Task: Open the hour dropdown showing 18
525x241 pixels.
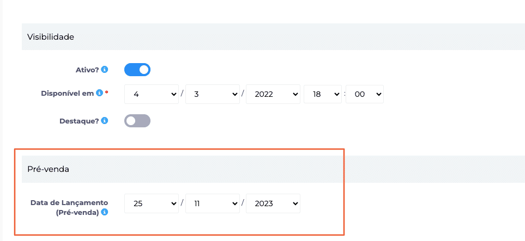Action: [x=322, y=94]
